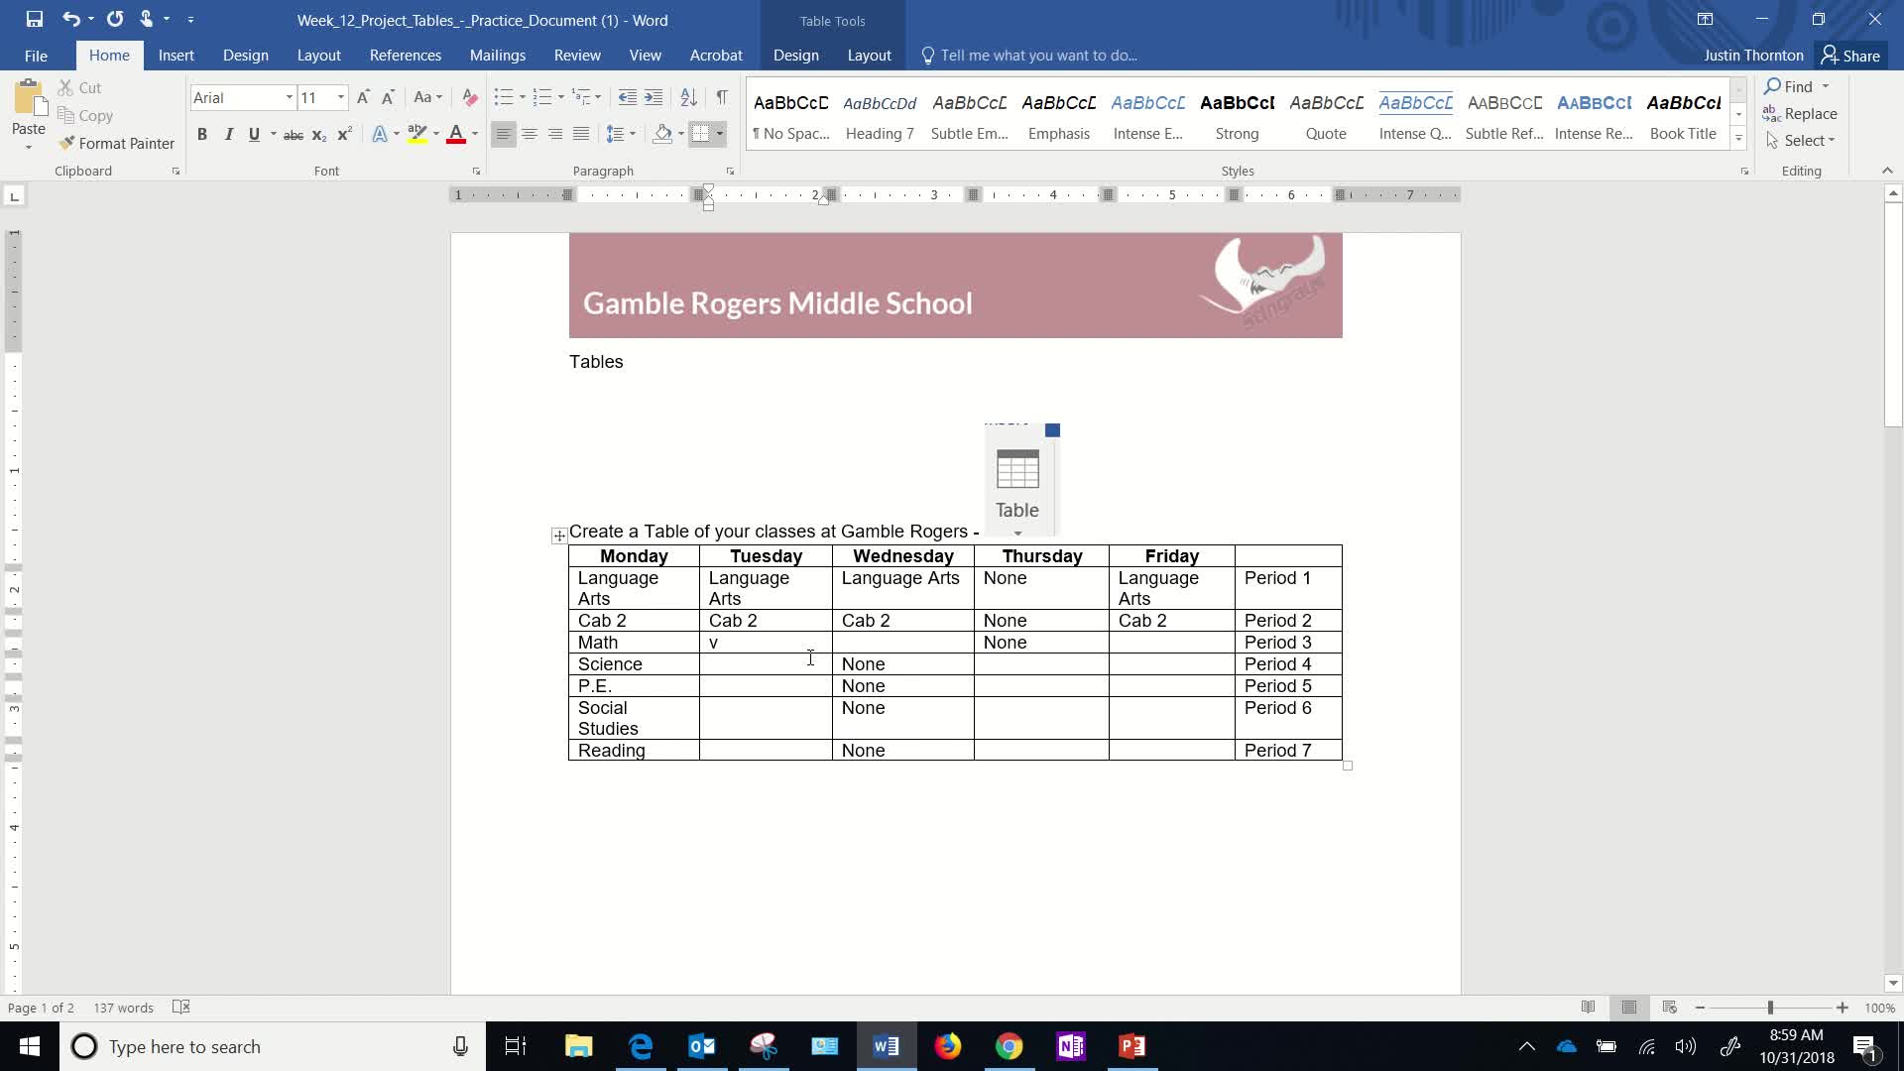Click the Tell me what you want to do box

click(1028, 56)
